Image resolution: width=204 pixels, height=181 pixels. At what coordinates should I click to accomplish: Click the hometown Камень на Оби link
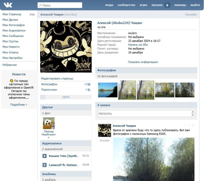138,45
